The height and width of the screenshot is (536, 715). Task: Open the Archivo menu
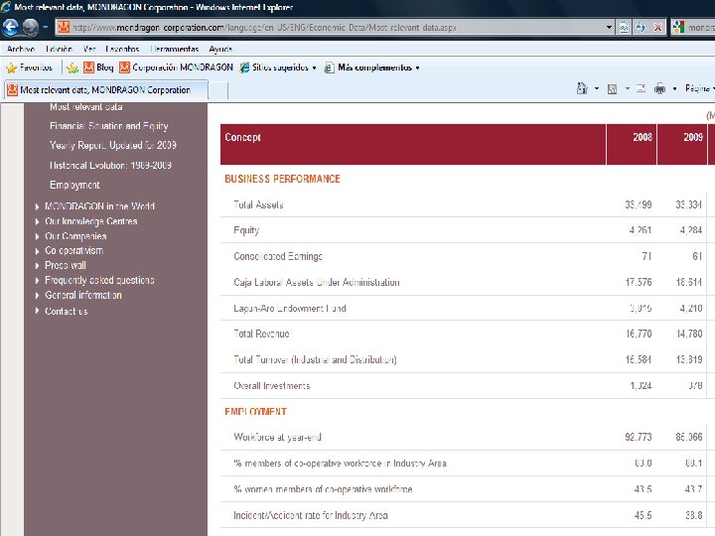[x=21, y=49]
